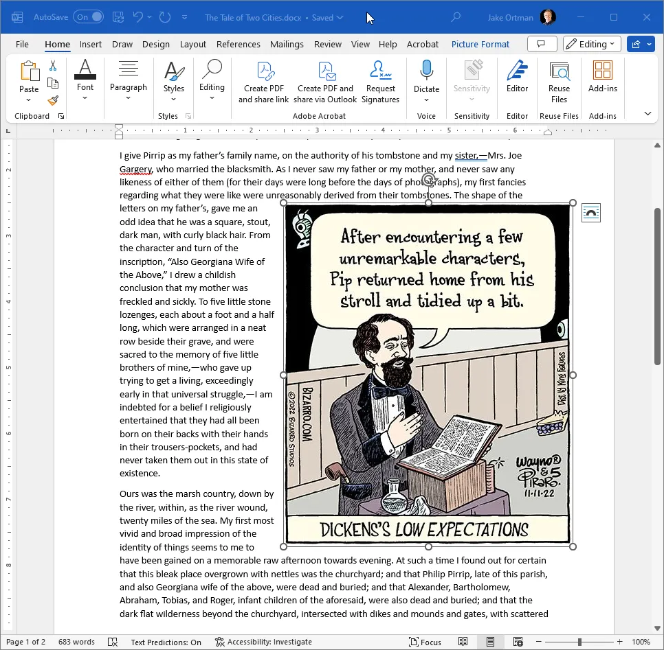Open the Clipboard pane launcher
The width and height of the screenshot is (664, 650).
point(61,116)
